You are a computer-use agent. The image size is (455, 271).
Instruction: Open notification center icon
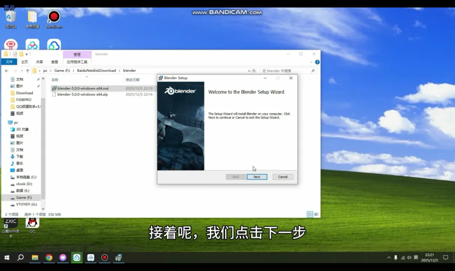446,258
